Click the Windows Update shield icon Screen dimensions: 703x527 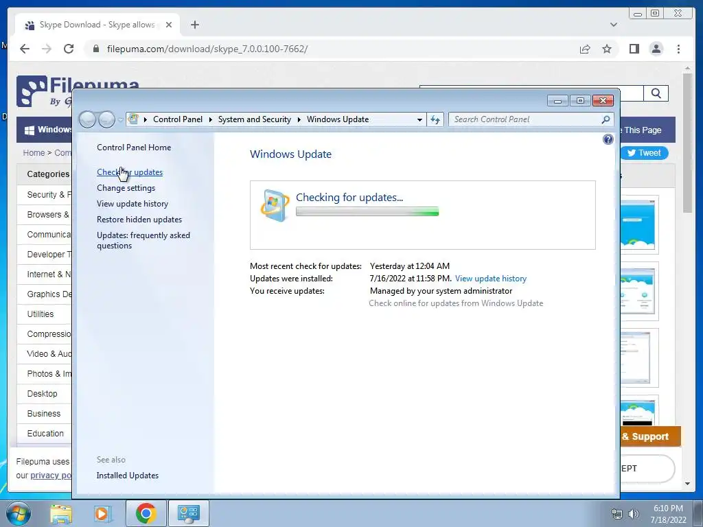tap(275, 205)
